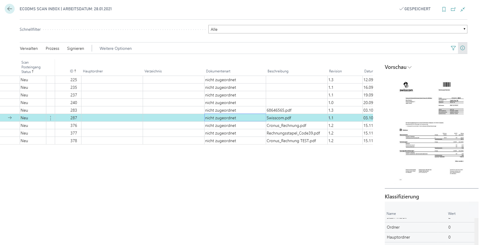Image resolution: width=480 pixels, height=245 pixels.
Task: Select the Hauptordner classification row
Action: (430, 237)
